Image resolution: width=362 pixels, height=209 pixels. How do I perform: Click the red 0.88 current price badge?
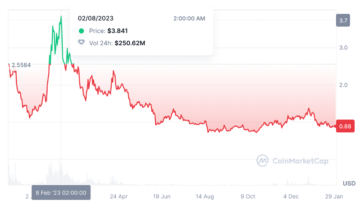(x=345, y=126)
